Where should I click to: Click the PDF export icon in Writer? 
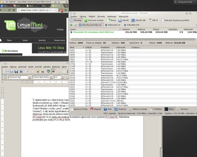pyautogui.click(x=33, y=71)
